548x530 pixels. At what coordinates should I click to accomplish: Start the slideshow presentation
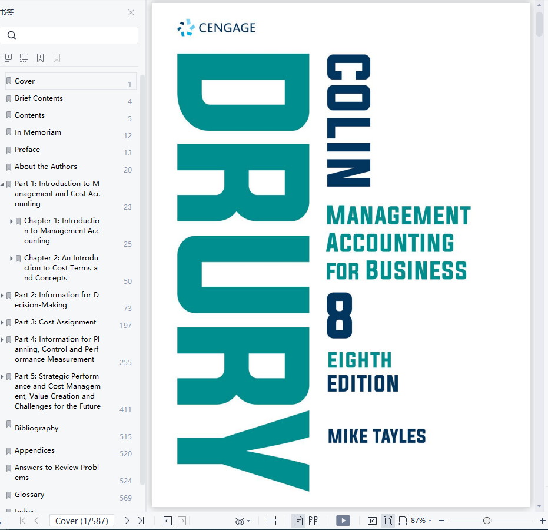point(343,521)
